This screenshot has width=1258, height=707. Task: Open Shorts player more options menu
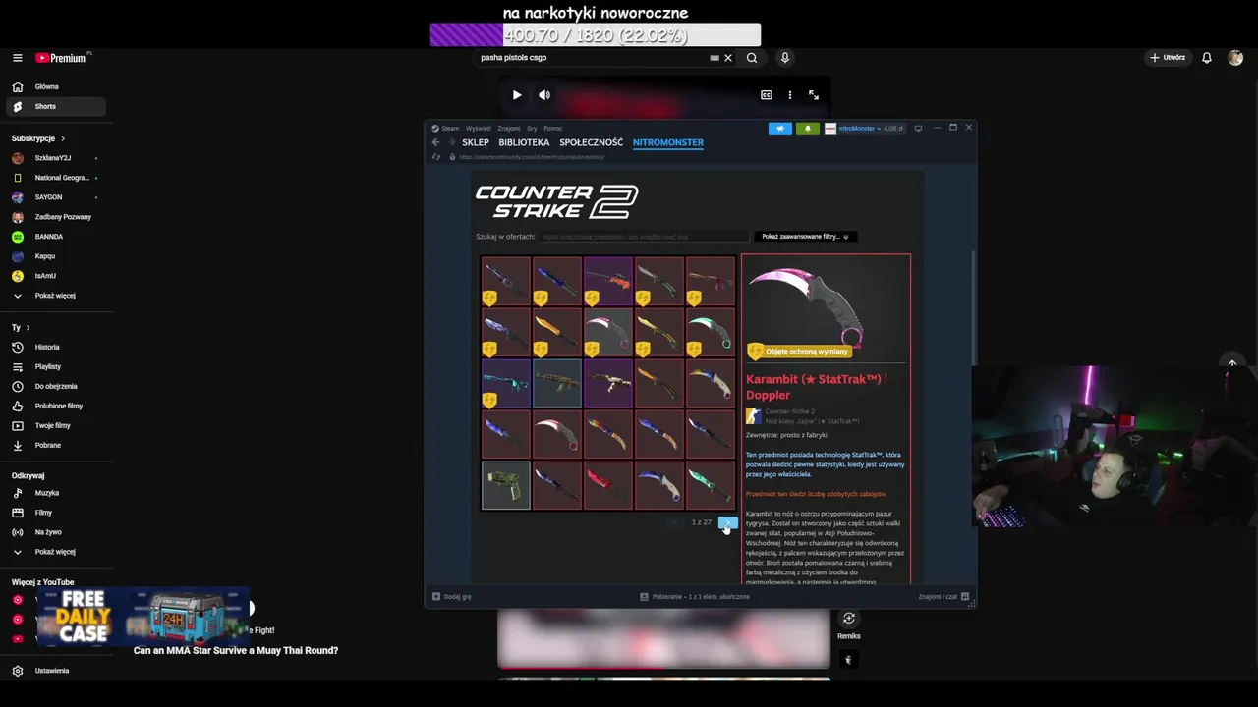coord(790,95)
